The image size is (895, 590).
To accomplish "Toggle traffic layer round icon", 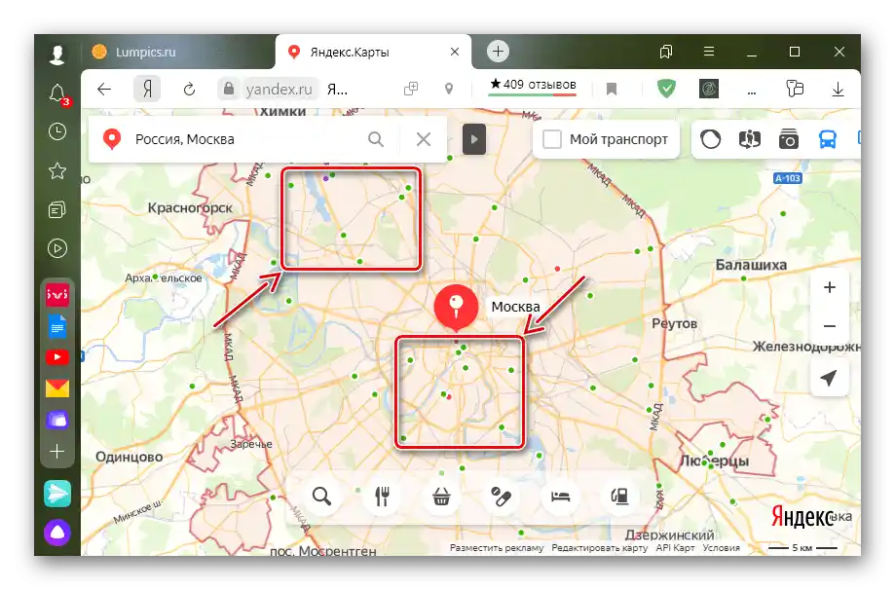I will pos(711,139).
